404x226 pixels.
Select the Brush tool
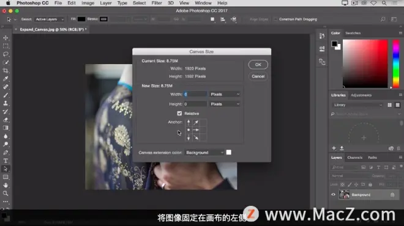coord(6,95)
